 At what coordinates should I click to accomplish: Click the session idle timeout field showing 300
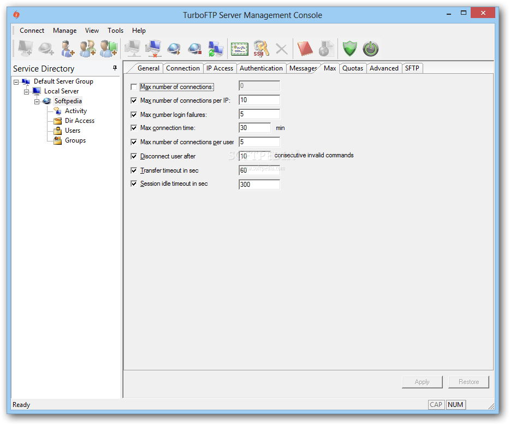(x=259, y=185)
